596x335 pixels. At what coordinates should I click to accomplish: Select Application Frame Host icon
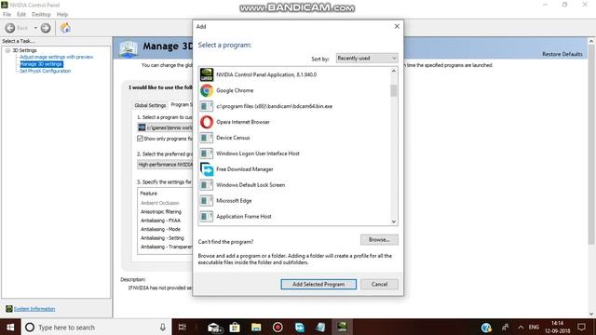click(x=207, y=217)
